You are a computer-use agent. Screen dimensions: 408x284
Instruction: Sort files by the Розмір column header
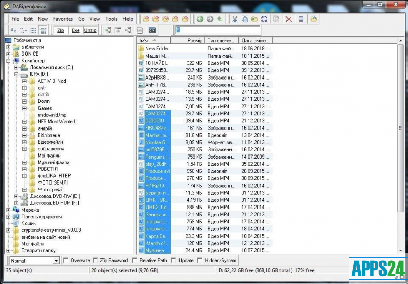[x=194, y=40]
